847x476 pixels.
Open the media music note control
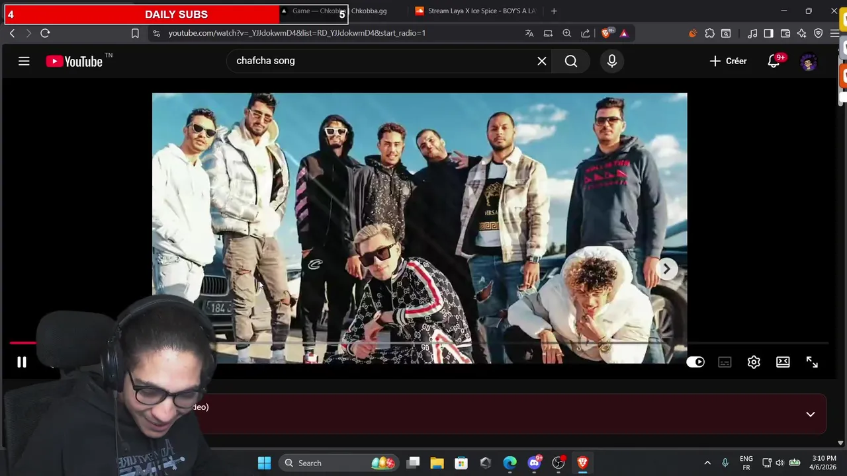tap(752, 33)
